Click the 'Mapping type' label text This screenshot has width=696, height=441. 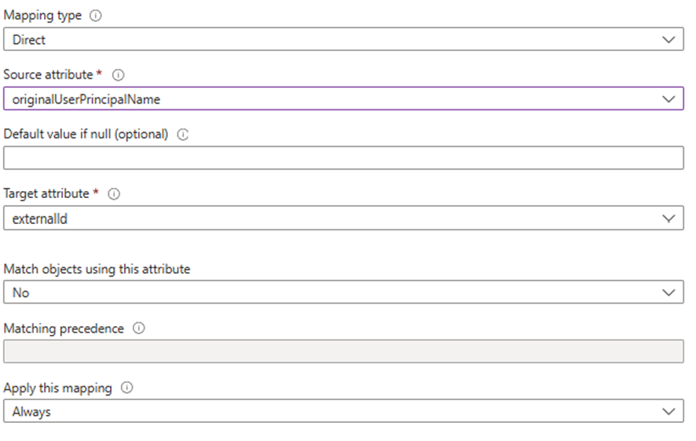coord(42,16)
